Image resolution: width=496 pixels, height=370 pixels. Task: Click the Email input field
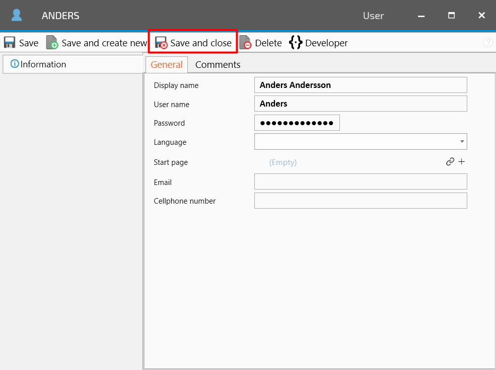click(361, 182)
